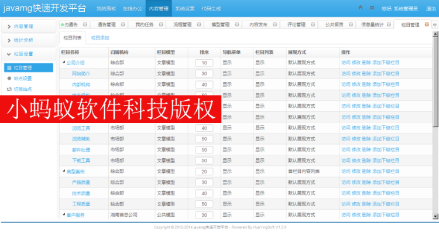Open 在线办公 in top menu
This screenshot has width=439, height=232.
[132, 9]
